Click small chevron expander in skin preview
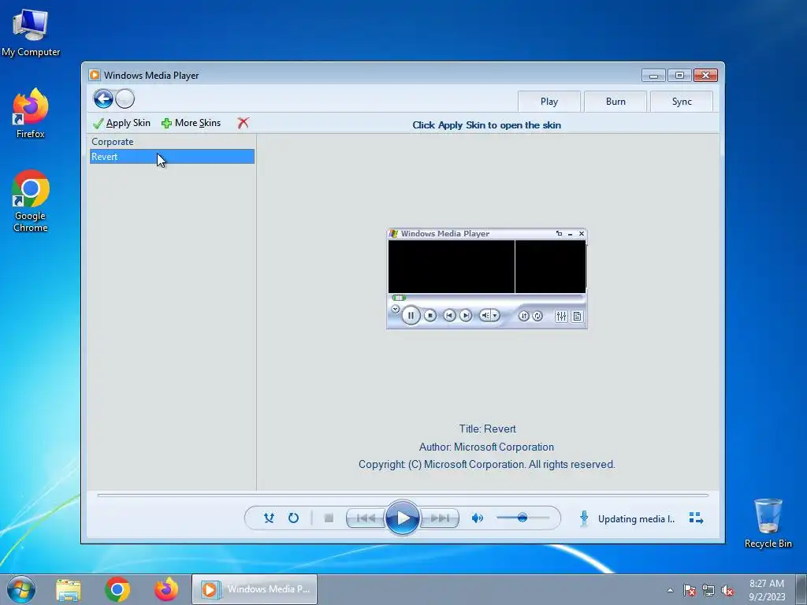Viewport: 807px width, 605px height. click(395, 309)
